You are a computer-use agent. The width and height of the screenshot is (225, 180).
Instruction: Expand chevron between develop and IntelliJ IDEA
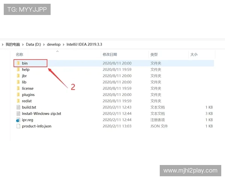point(63,45)
